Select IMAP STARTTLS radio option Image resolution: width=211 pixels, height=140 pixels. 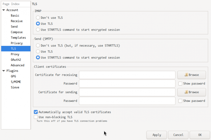pyautogui.click(x=38, y=30)
